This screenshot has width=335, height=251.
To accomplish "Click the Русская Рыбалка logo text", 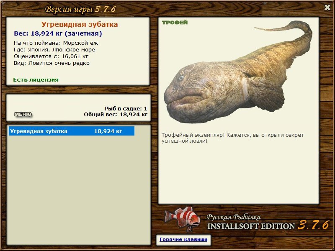I will click(x=234, y=217).
